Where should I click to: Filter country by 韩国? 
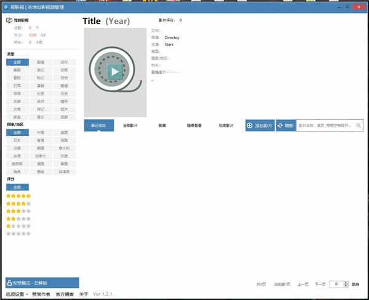point(41,148)
